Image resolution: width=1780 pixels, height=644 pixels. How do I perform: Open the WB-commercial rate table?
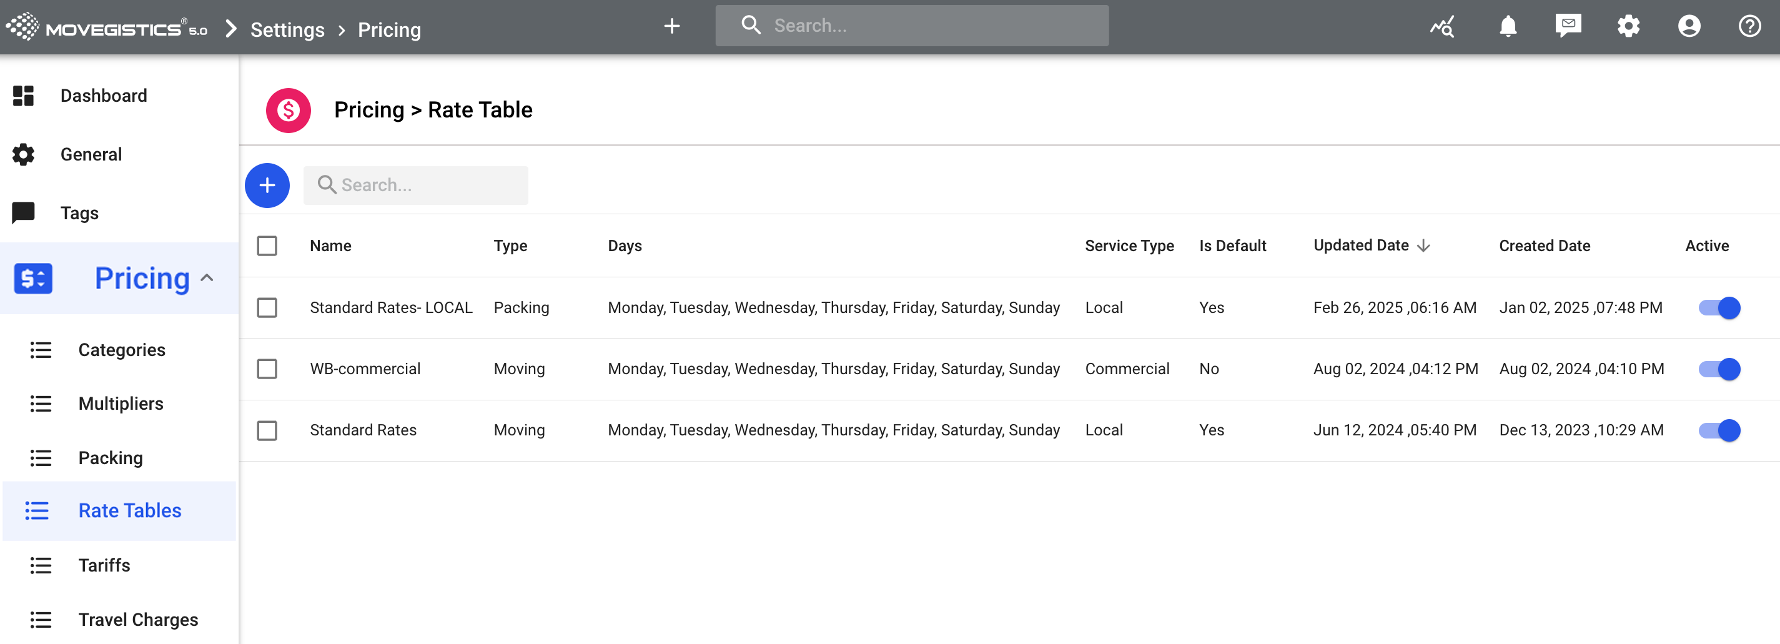click(x=365, y=369)
